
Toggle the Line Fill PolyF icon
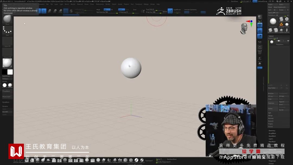click(x=260, y=52)
